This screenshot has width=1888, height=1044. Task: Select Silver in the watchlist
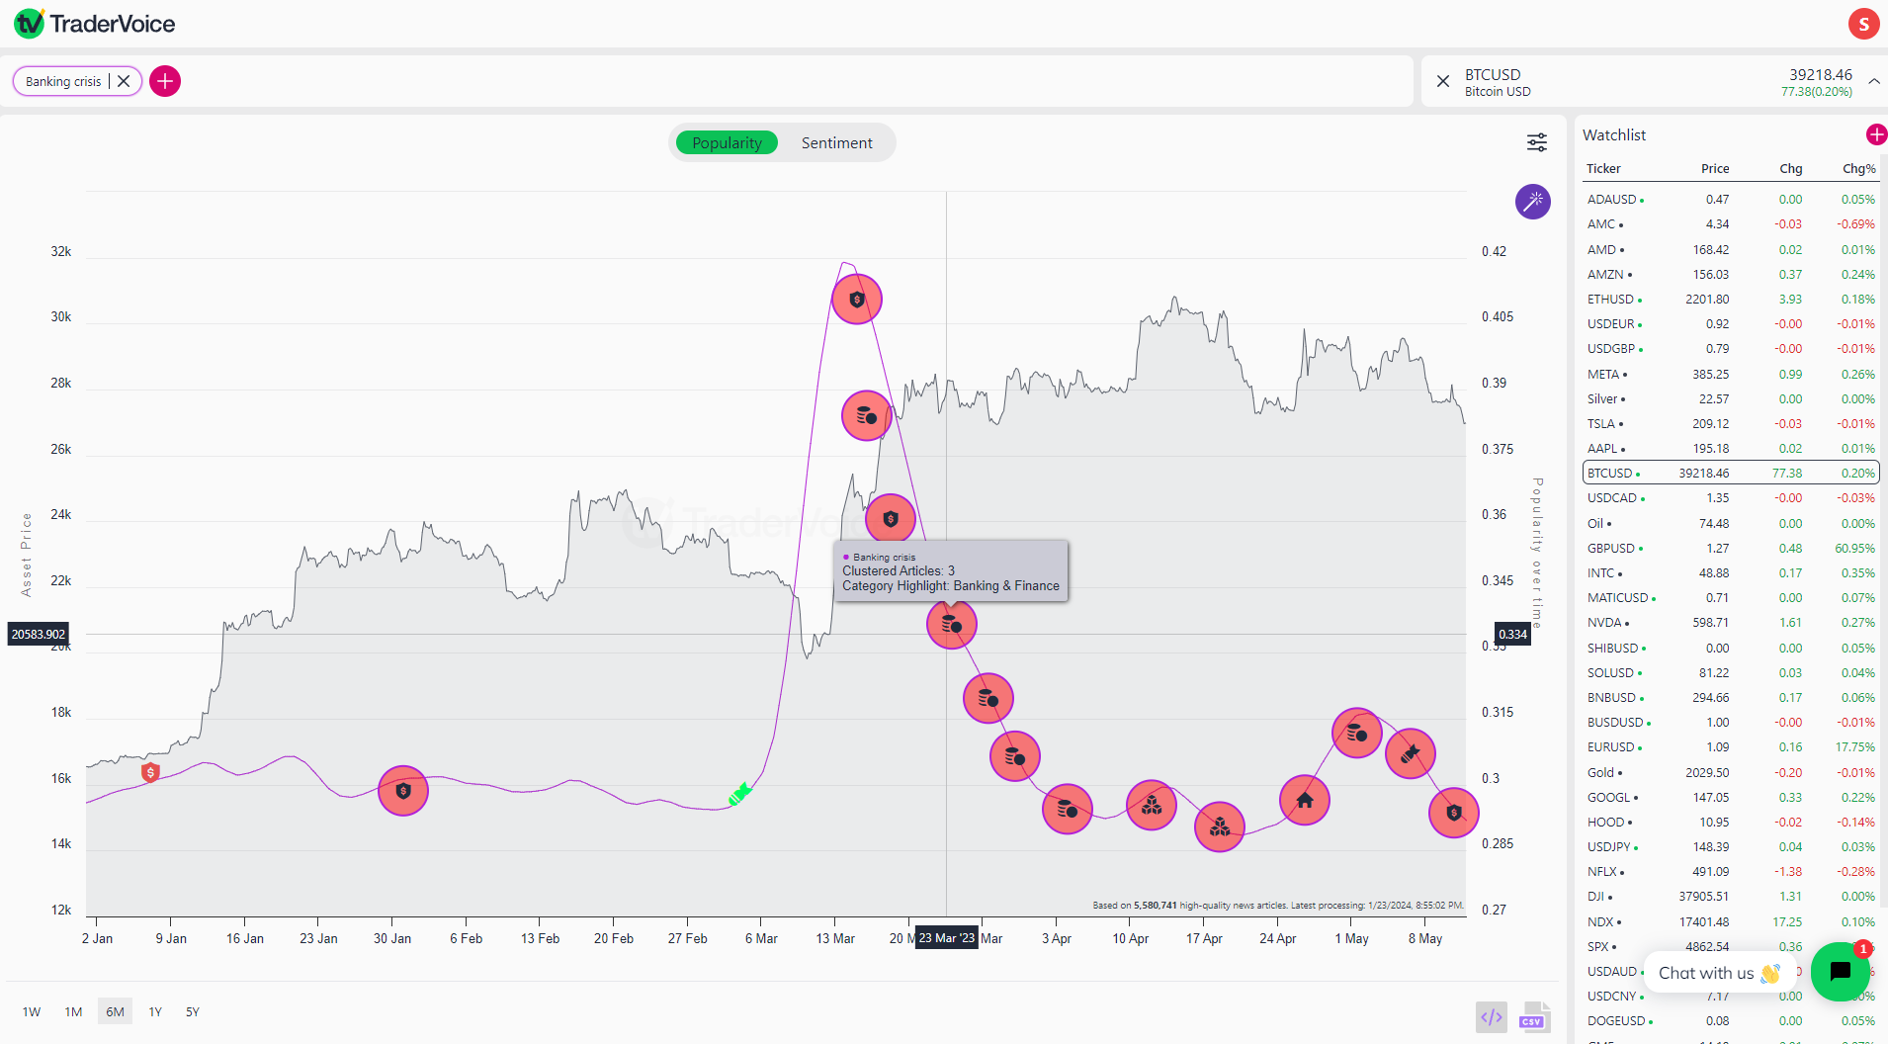pos(1731,398)
